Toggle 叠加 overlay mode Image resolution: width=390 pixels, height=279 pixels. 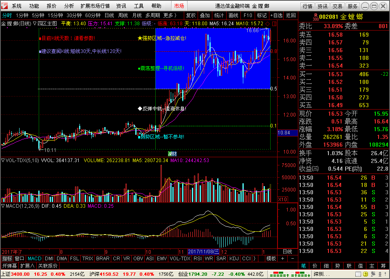(x=205, y=15)
